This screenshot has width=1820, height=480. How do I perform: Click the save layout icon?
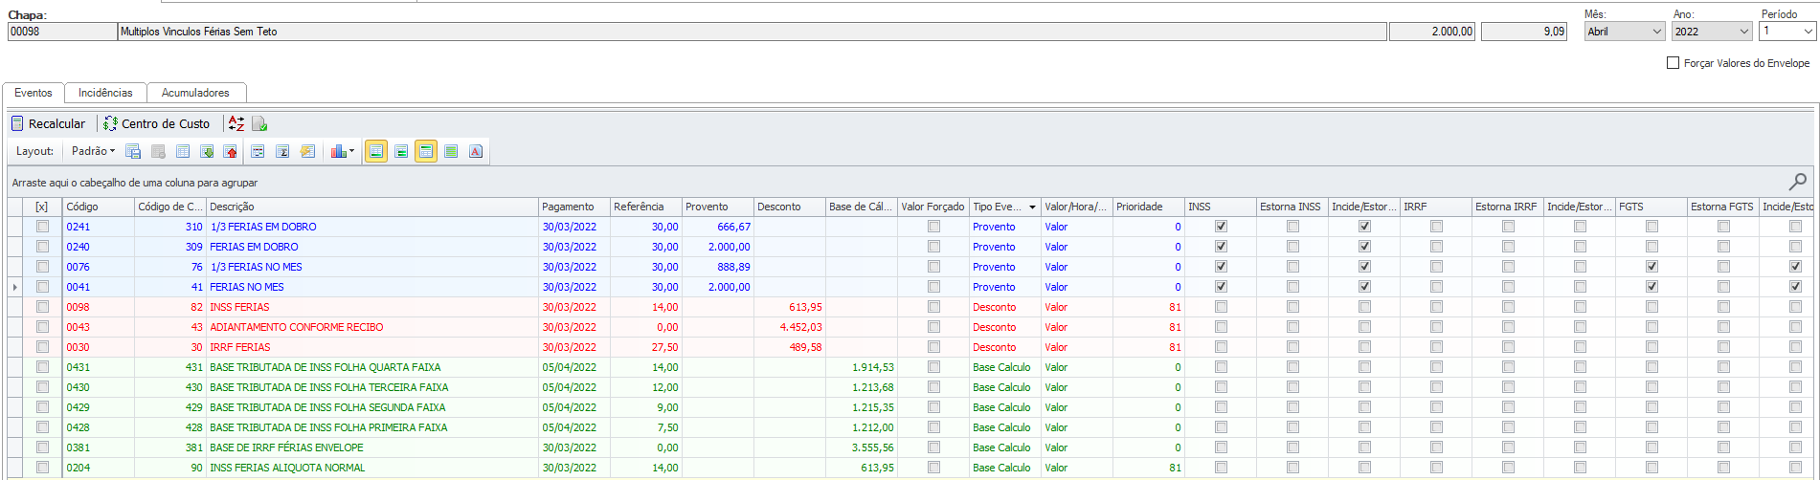tap(133, 151)
